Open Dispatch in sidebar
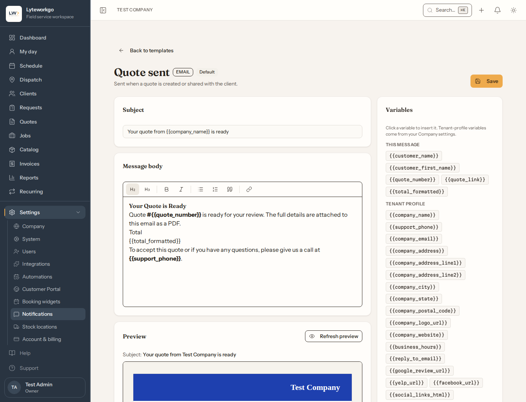The image size is (526, 402). coord(45,80)
